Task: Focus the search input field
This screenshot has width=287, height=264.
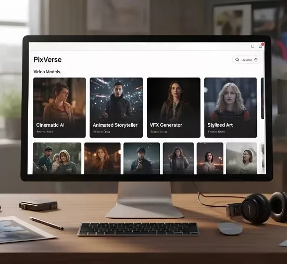Action: 246,60
